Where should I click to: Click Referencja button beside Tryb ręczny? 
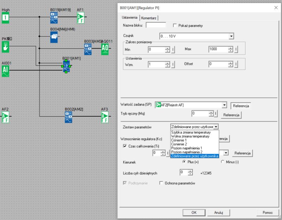pyautogui.click(x=231, y=115)
